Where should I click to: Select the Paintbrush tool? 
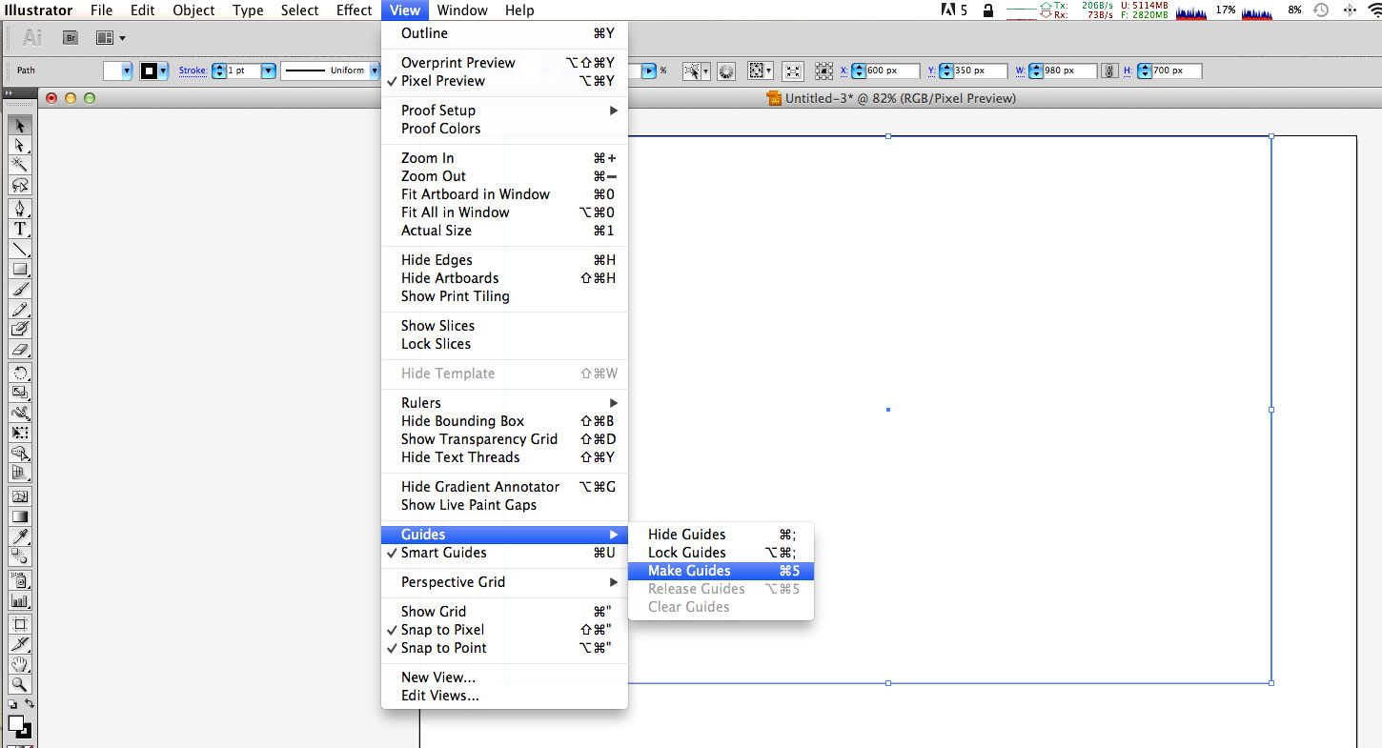tap(20, 289)
